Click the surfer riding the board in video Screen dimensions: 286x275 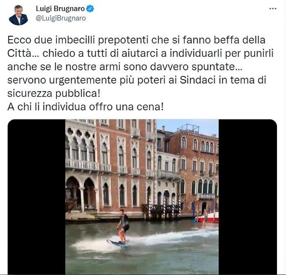click(x=123, y=228)
